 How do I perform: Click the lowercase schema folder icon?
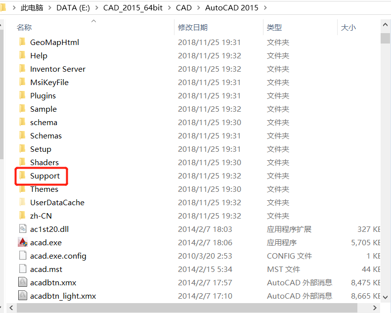point(22,122)
